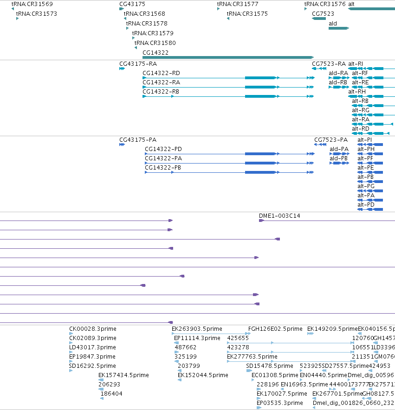Click the tRNA:CR31573 gene label
The height and width of the screenshot is (410, 395).
36,13
